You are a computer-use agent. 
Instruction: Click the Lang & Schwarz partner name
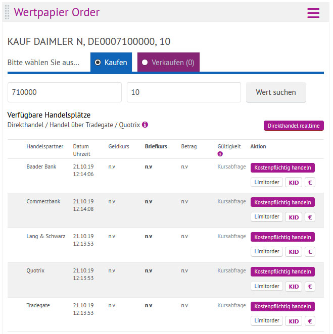[x=46, y=236]
